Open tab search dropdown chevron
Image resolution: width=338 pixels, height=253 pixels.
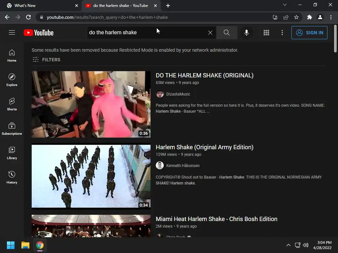285,5
